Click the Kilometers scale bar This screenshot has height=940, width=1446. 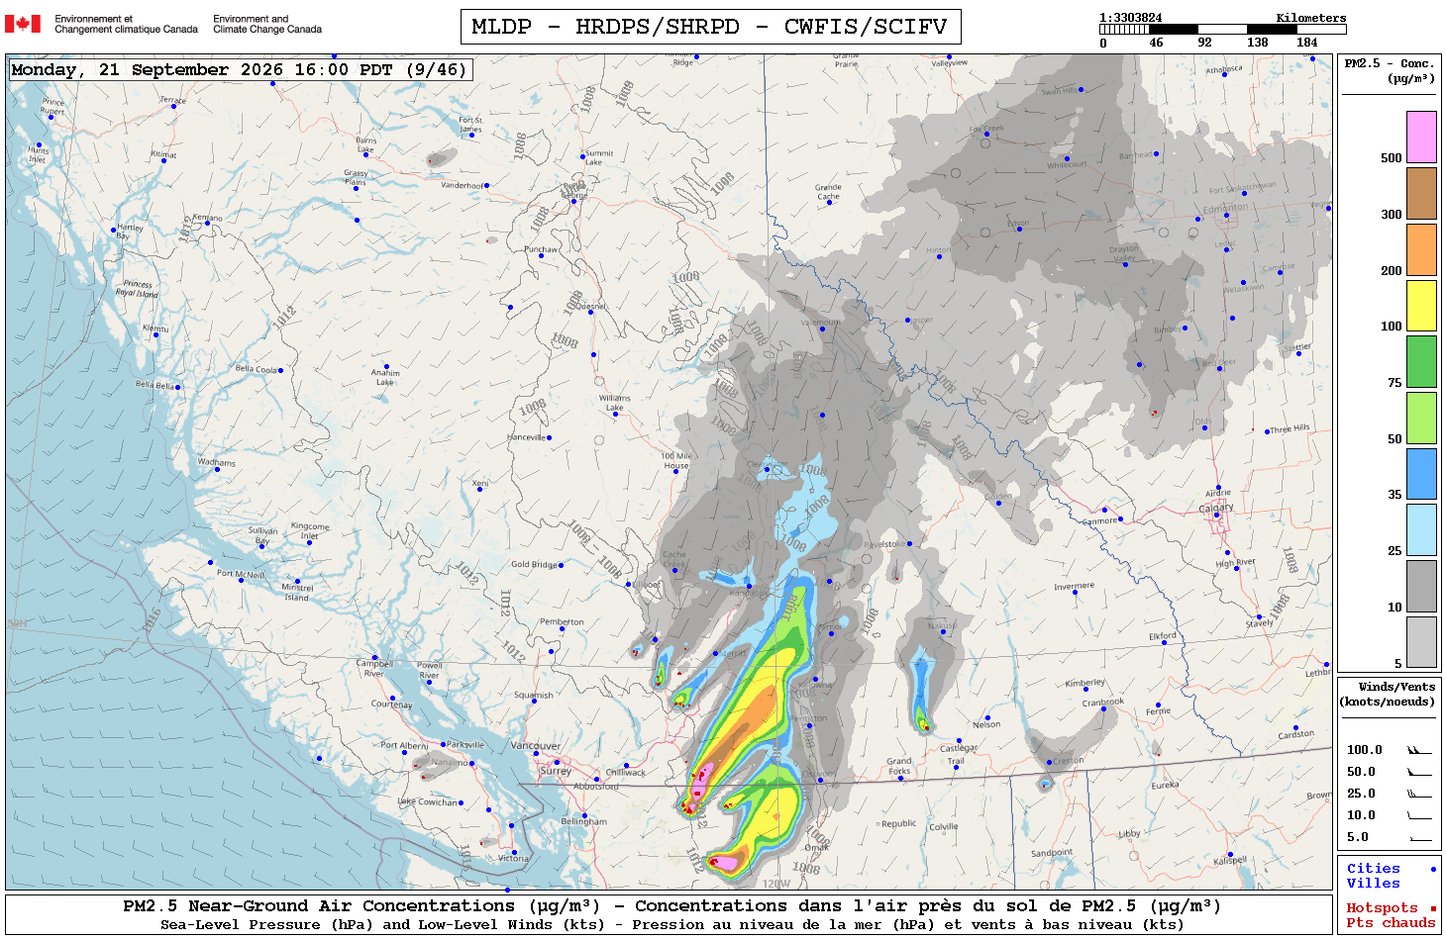point(1223,30)
